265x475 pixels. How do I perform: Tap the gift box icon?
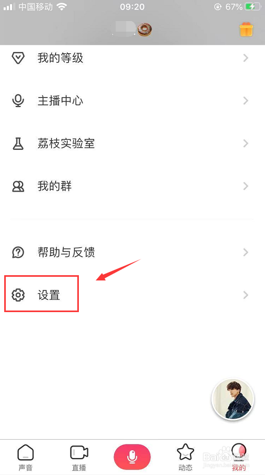click(x=246, y=30)
